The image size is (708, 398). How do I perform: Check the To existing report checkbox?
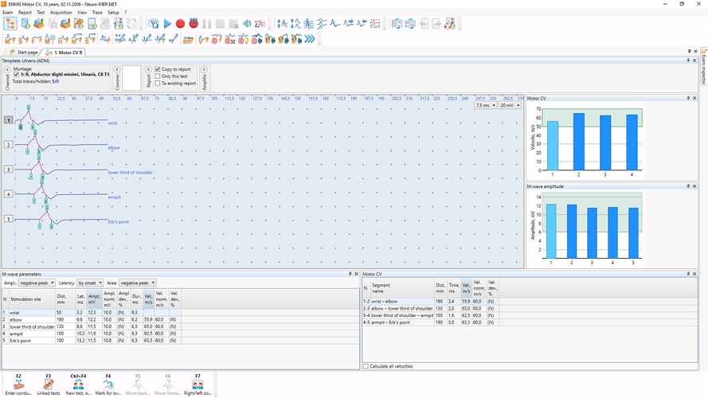[158, 83]
